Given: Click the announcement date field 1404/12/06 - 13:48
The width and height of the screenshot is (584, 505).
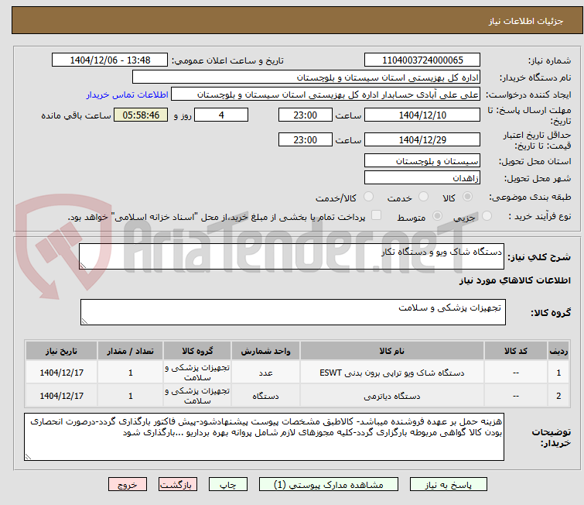Looking at the screenshot, I should [110, 60].
